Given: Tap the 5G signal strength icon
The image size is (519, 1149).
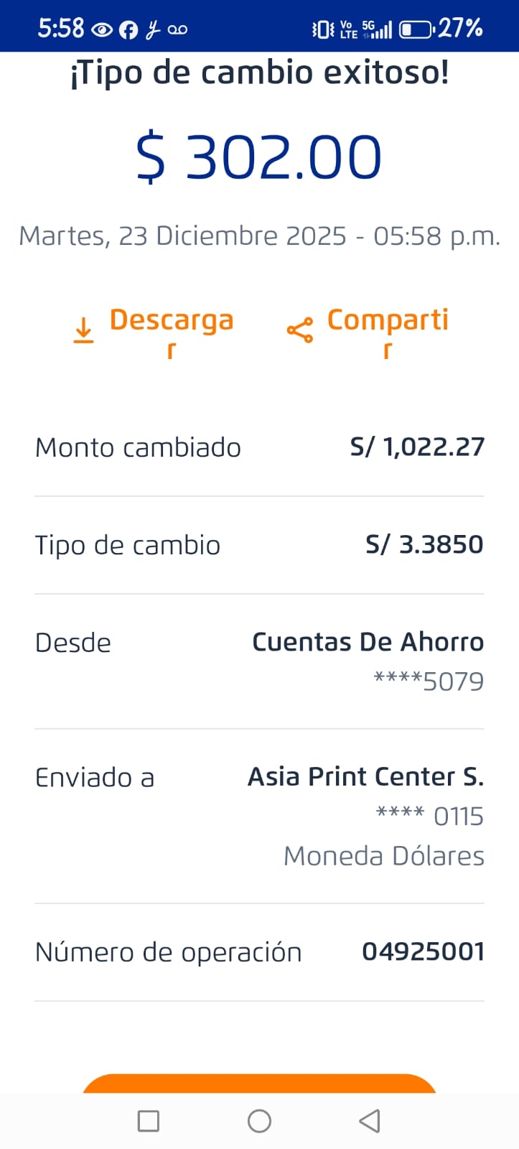Looking at the screenshot, I should 378,29.
